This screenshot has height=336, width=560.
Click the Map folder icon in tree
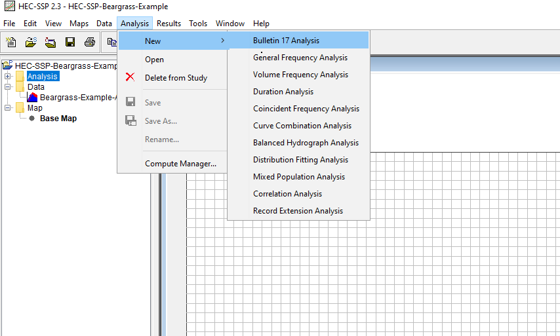point(20,107)
